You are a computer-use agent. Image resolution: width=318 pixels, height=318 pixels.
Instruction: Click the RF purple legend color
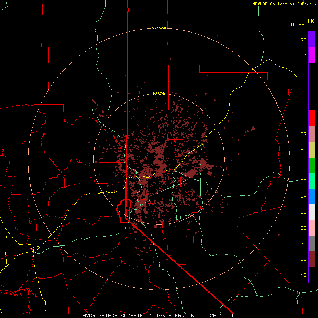tap(312, 40)
